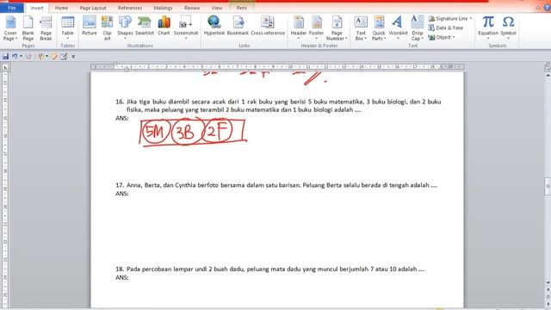The height and width of the screenshot is (310, 551).
Task: Switch to the View tab
Action: pyautogui.click(x=217, y=8)
